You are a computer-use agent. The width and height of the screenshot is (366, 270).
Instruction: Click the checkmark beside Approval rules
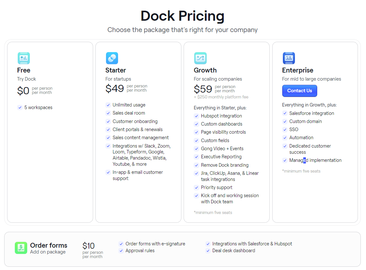121,251
